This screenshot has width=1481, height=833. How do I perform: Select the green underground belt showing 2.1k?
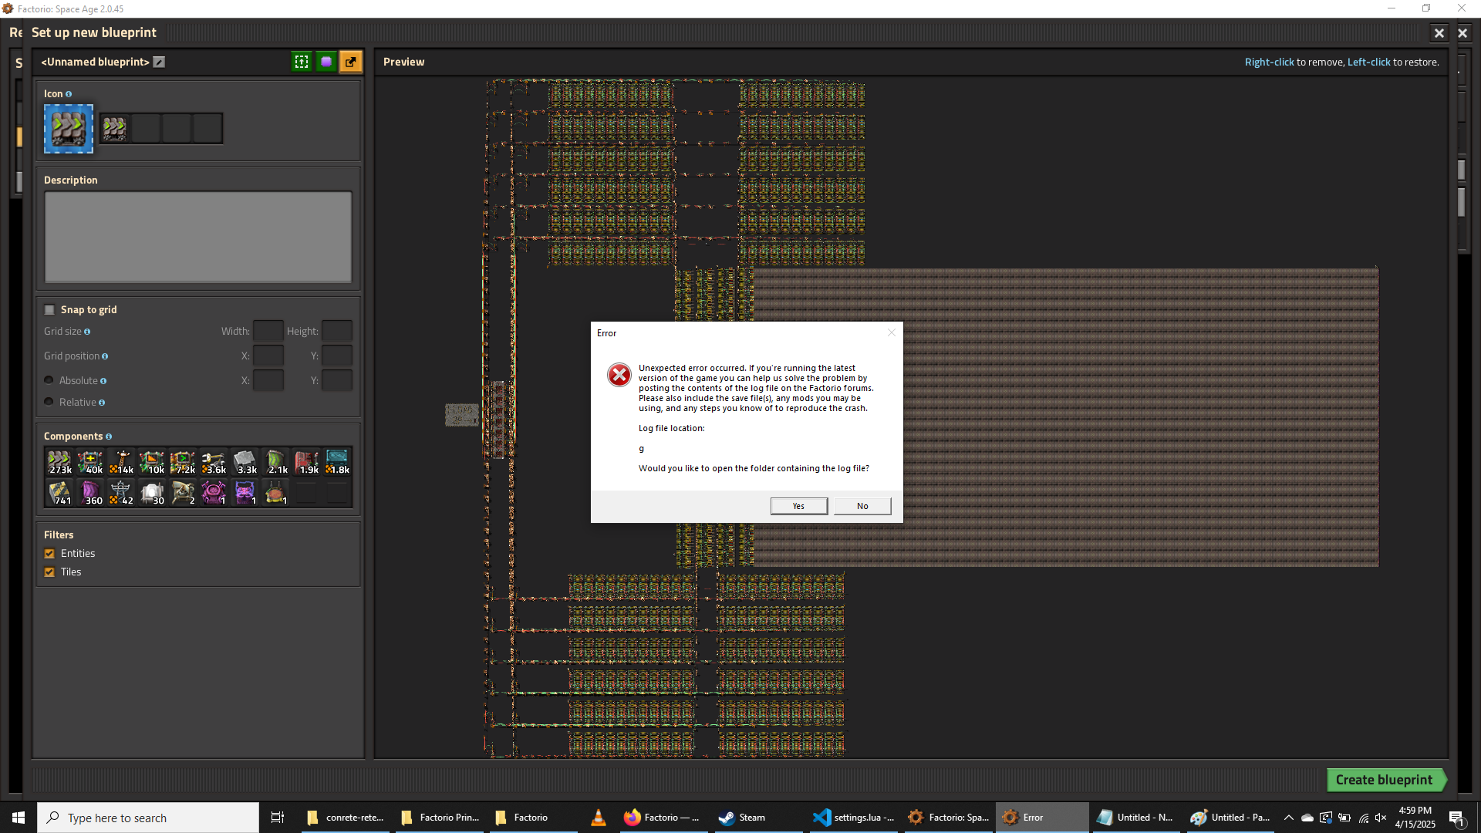pyautogui.click(x=275, y=462)
